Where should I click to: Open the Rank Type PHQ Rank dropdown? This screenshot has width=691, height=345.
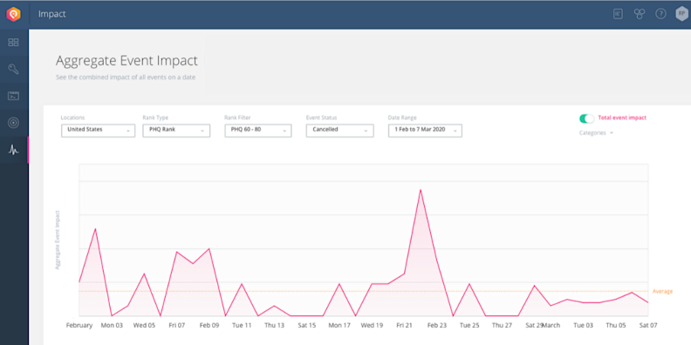point(176,131)
